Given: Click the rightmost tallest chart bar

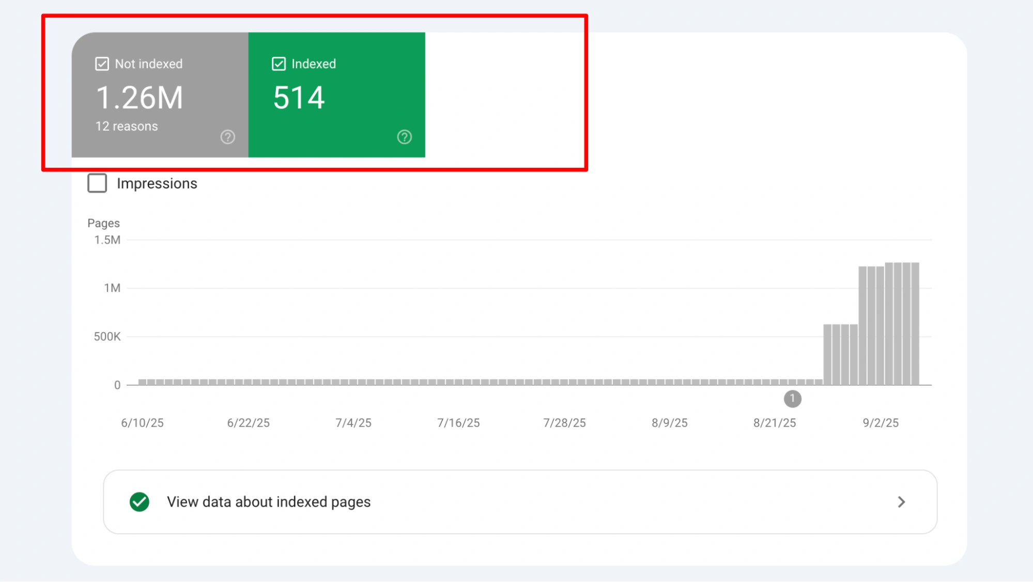Looking at the screenshot, I should 915,324.
